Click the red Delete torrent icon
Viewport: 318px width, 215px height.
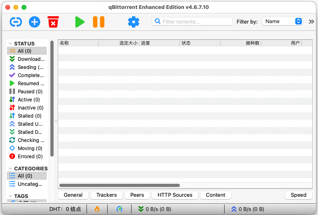[53, 22]
